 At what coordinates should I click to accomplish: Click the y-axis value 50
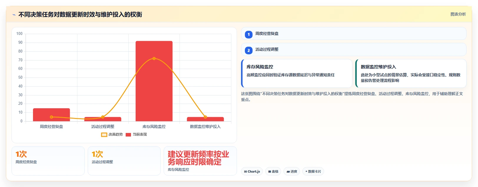coord(20,78)
